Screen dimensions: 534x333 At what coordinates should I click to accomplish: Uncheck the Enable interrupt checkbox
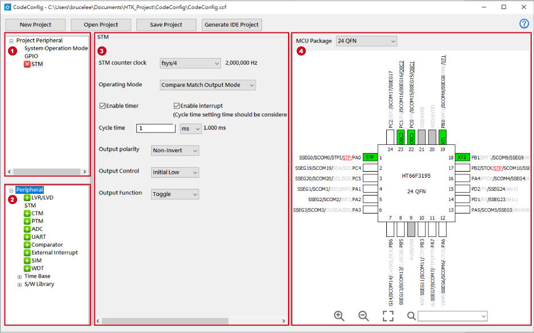(x=177, y=106)
